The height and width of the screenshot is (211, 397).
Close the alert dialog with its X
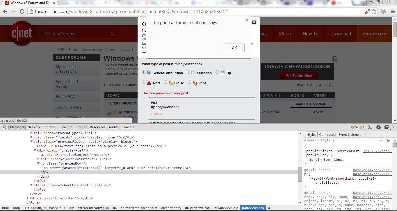click(247, 20)
